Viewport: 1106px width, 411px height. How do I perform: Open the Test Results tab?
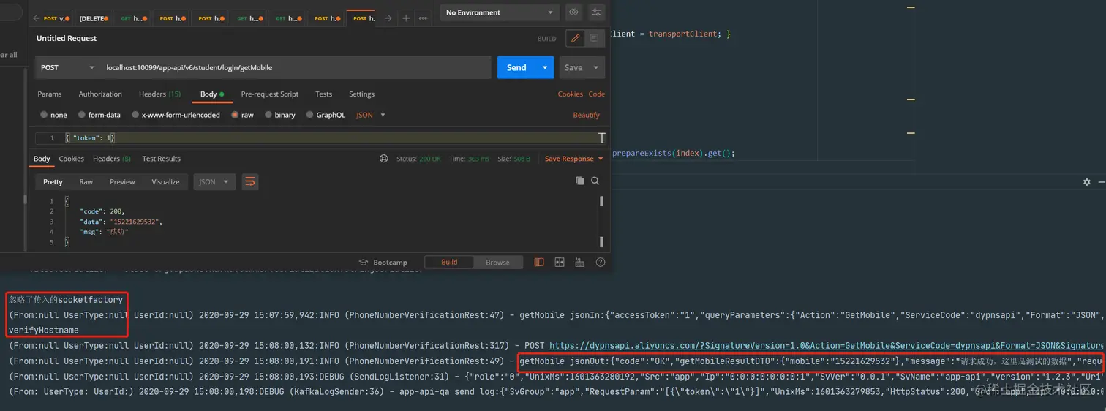pos(161,159)
